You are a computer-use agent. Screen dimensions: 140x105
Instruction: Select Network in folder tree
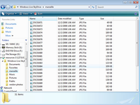(8, 88)
